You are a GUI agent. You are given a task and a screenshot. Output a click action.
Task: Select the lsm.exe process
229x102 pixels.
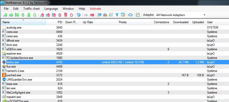115,88
